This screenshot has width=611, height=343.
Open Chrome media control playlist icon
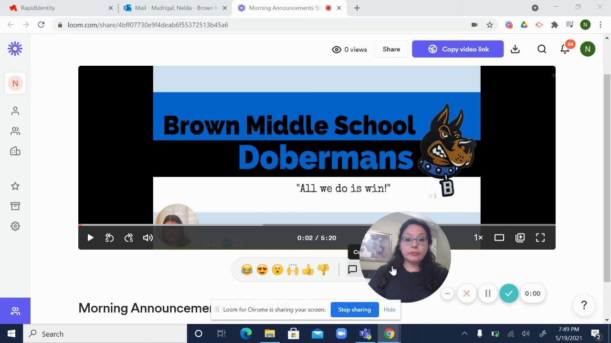tap(569, 25)
